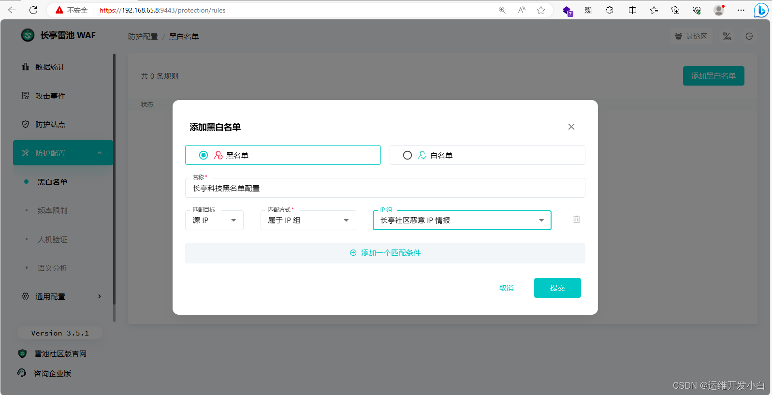This screenshot has height=395, width=772.
Task: Click the zoom magnifier icon in address bar
Action: coord(502,10)
